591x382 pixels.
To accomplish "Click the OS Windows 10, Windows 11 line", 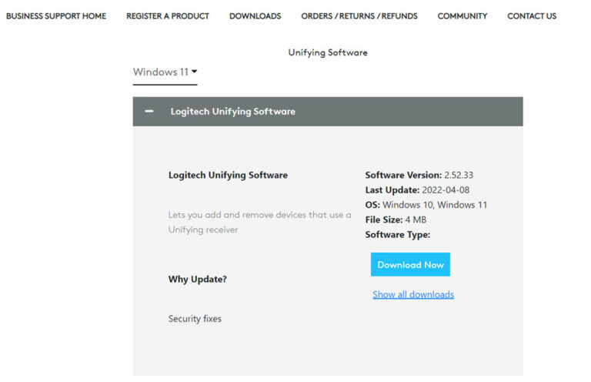I will pyautogui.click(x=426, y=205).
